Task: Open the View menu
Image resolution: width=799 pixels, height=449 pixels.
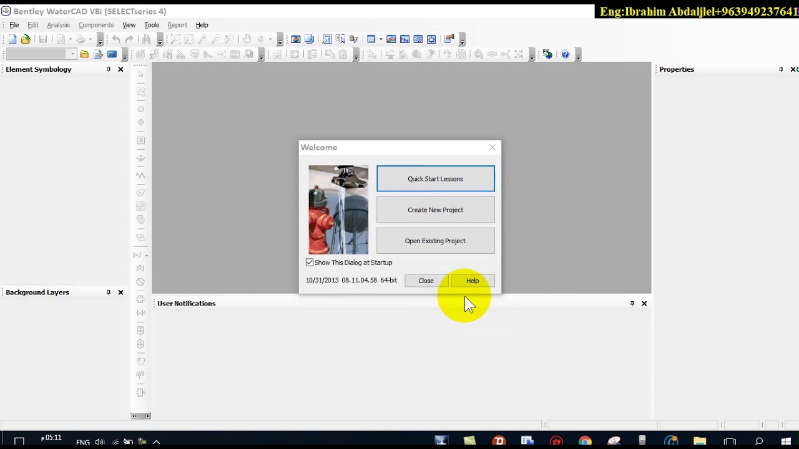Action: click(129, 25)
